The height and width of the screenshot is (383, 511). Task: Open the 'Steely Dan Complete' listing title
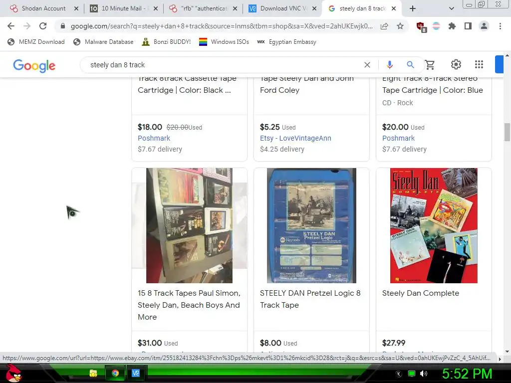(421, 293)
